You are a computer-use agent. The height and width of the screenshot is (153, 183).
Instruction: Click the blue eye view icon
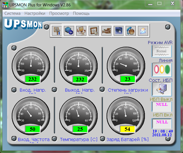coord(119,31)
